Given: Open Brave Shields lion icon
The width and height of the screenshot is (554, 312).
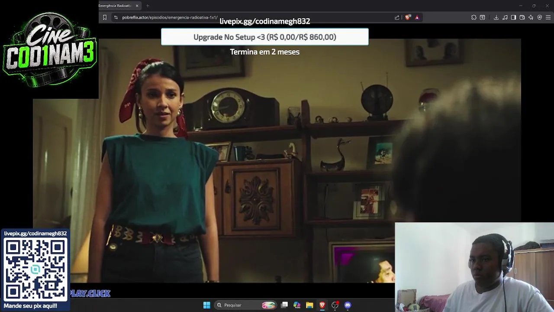Looking at the screenshot, I should tap(408, 17).
